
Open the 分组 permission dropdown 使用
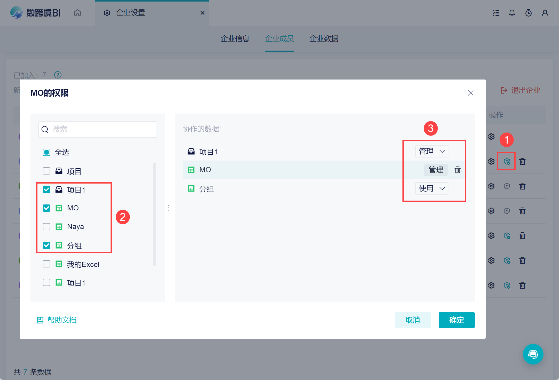click(x=432, y=188)
